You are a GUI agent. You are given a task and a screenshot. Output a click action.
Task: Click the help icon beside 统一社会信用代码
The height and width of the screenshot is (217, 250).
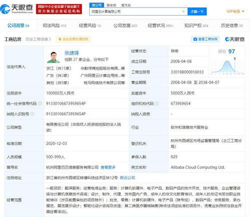40,104
